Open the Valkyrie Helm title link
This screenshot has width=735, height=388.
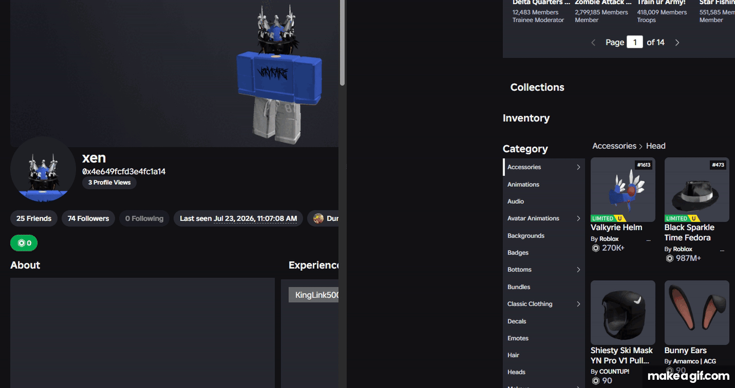[x=616, y=227]
